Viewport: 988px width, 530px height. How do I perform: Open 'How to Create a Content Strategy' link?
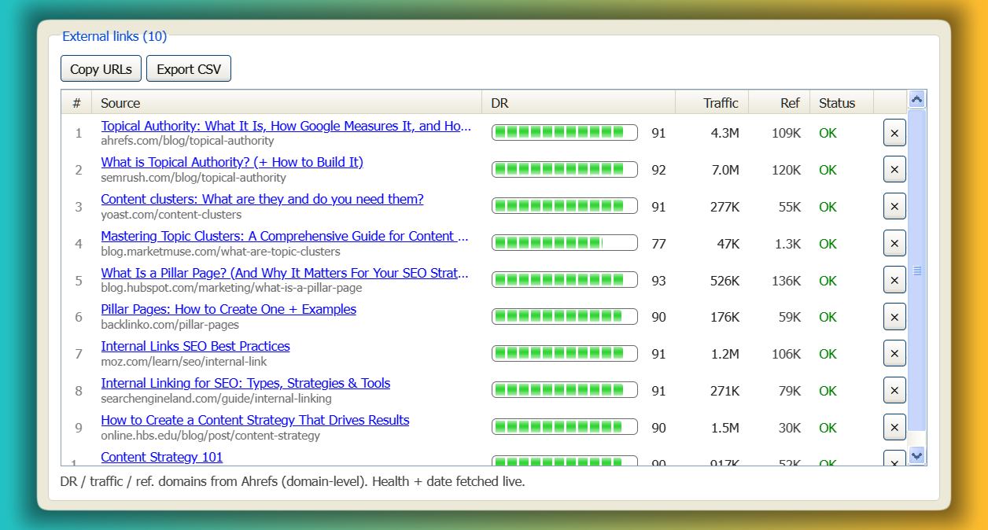pyautogui.click(x=255, y=420)
